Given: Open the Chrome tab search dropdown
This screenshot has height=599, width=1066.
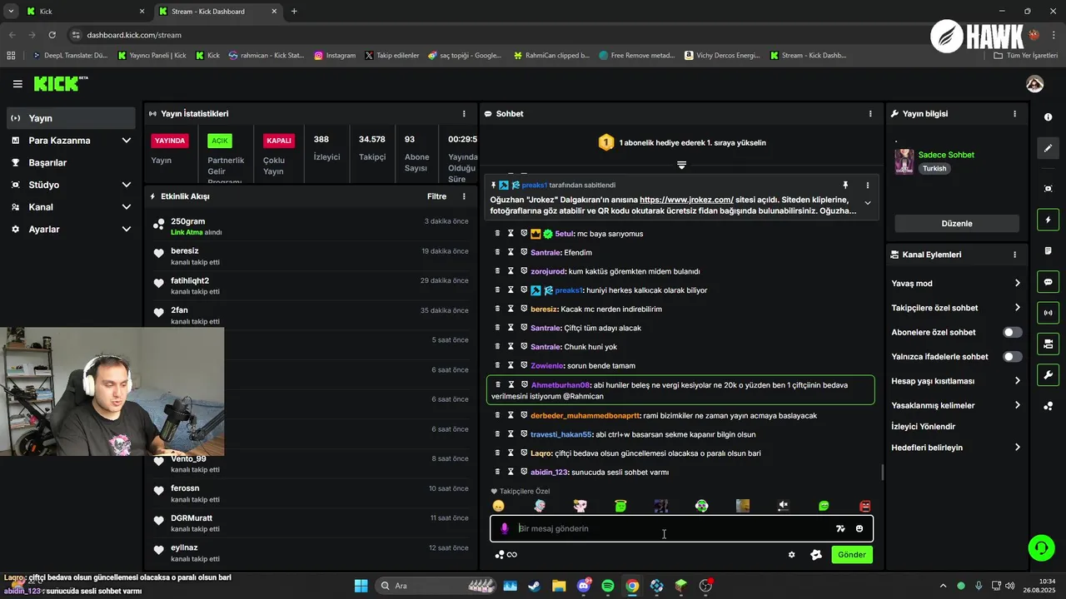Looking at the screenshot, I should 11,12.
